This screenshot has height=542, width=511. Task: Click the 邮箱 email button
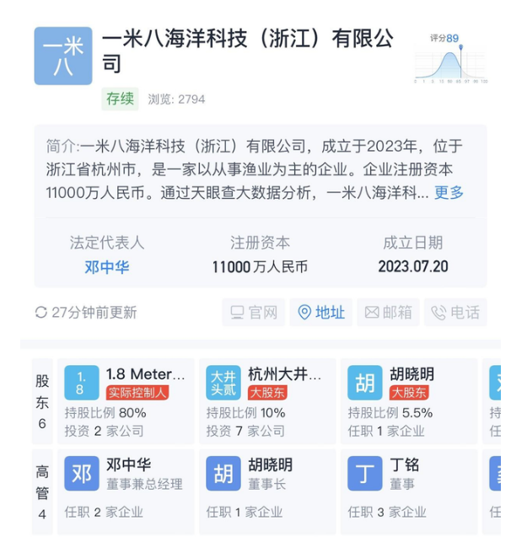388,313
